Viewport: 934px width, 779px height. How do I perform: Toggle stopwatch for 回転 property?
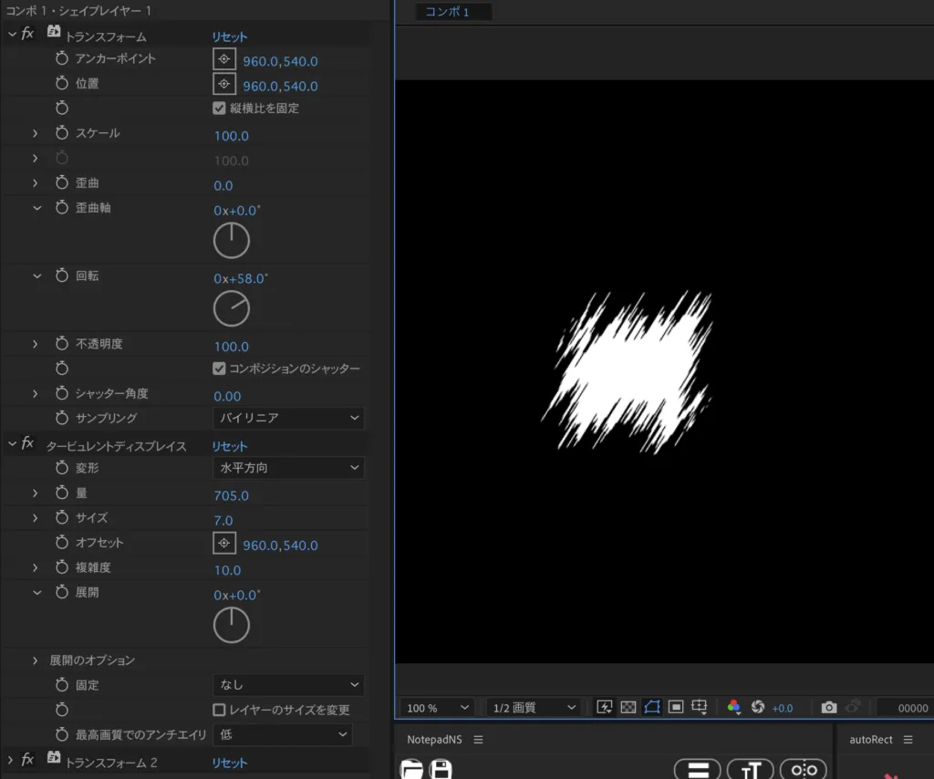(62, 275)
